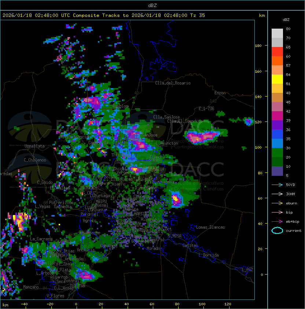Click the 'Mirador' map label

coord(155,248)
